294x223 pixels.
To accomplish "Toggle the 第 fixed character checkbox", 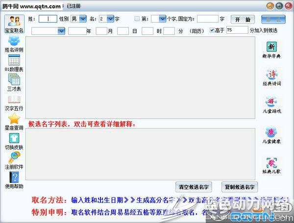I will (x=137, y=19).
